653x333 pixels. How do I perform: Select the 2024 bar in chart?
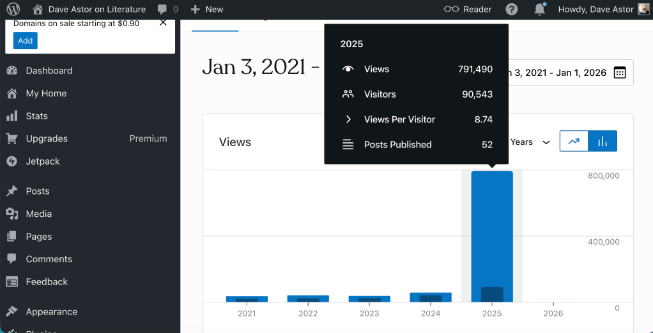click(x=430, y=297)
